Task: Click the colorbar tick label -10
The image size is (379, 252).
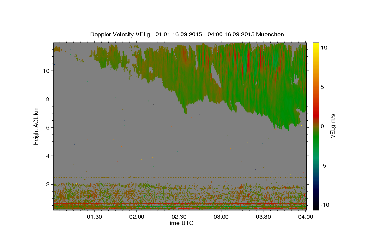Action: 325,205
